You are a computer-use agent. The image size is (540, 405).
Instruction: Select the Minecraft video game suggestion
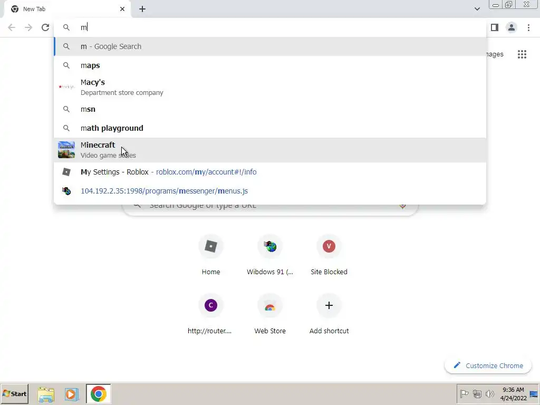pos(270,150)
